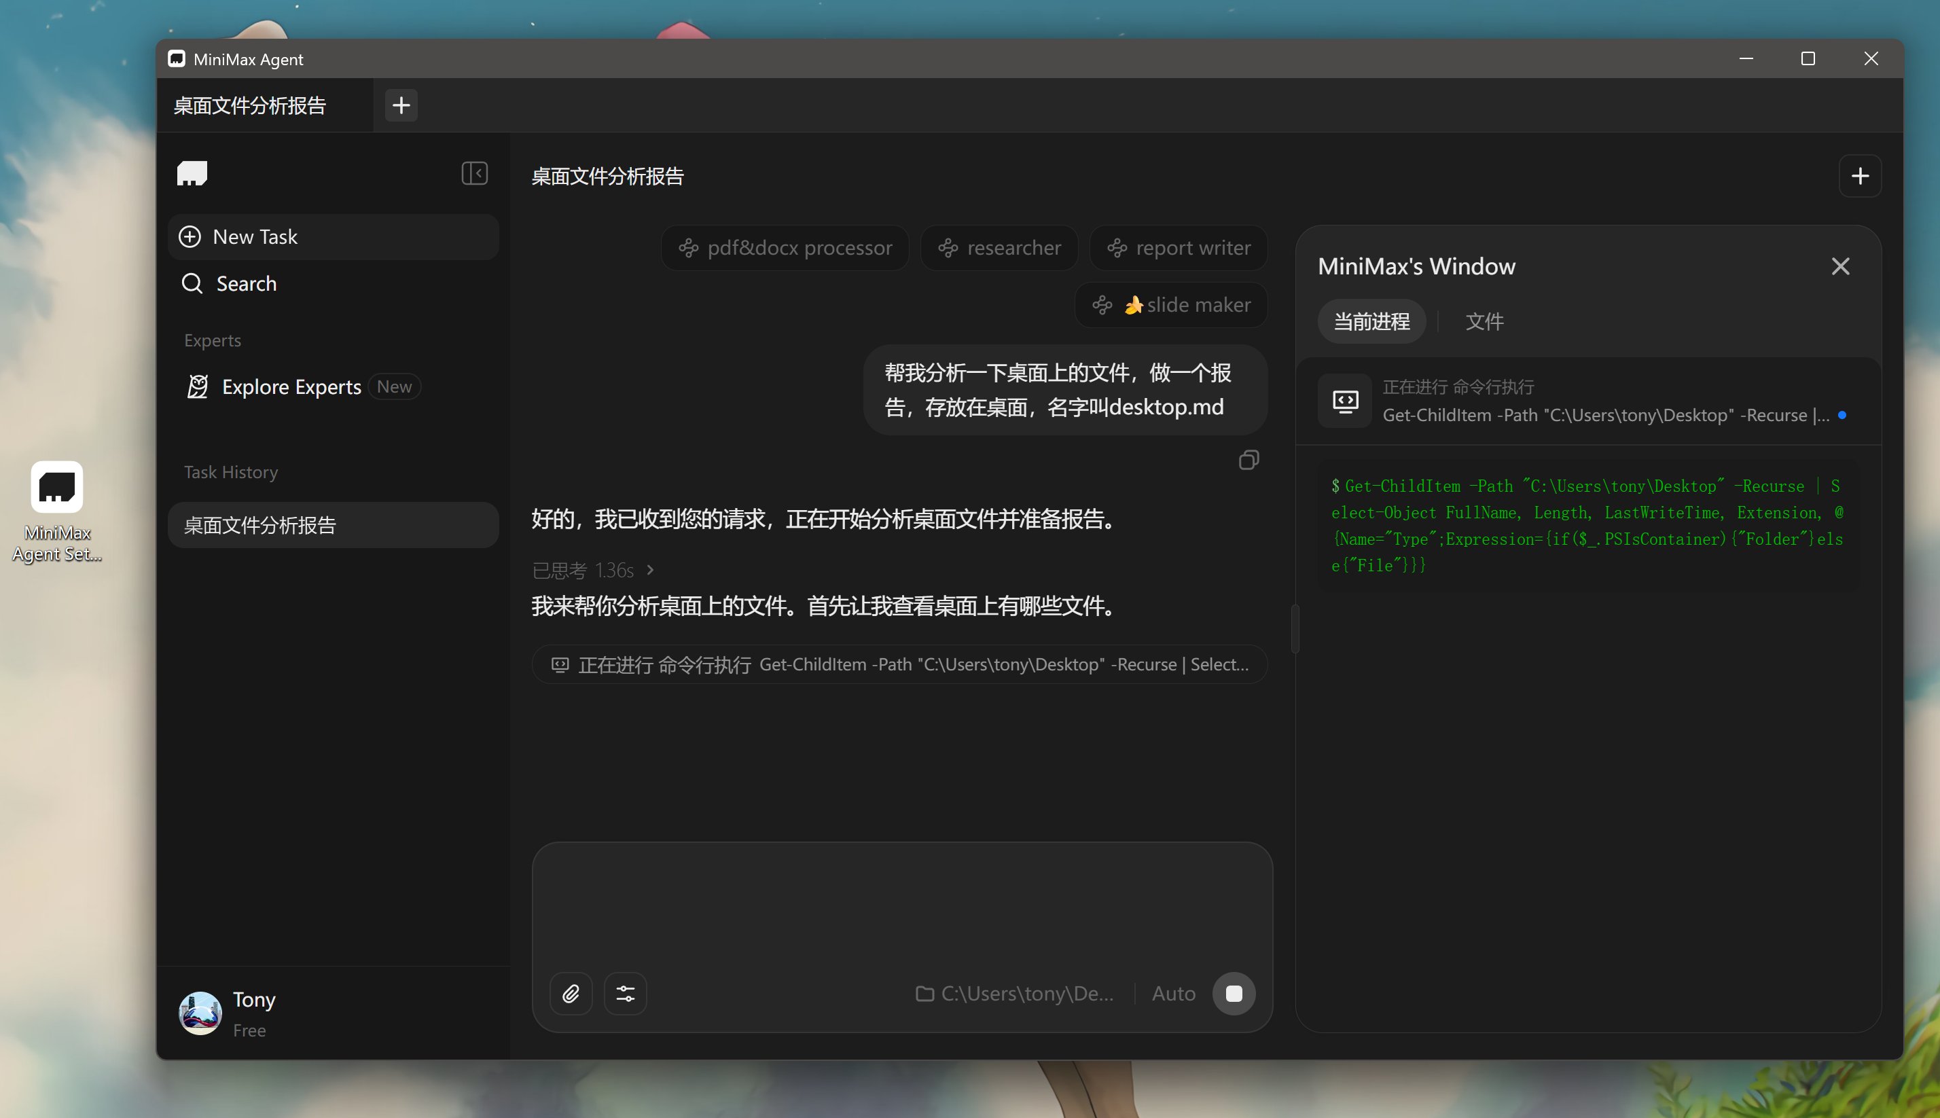Viewport: 1940px width, 1118px height.
Task: Switch to the 文件 tab
Action: (x=1484, y=321)
